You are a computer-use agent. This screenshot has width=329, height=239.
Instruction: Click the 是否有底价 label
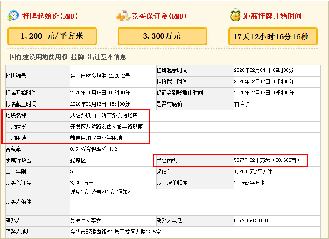(x=169, y=104)
